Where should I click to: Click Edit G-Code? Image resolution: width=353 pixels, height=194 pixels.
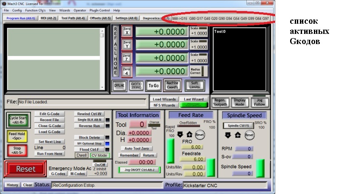point(50,114)
